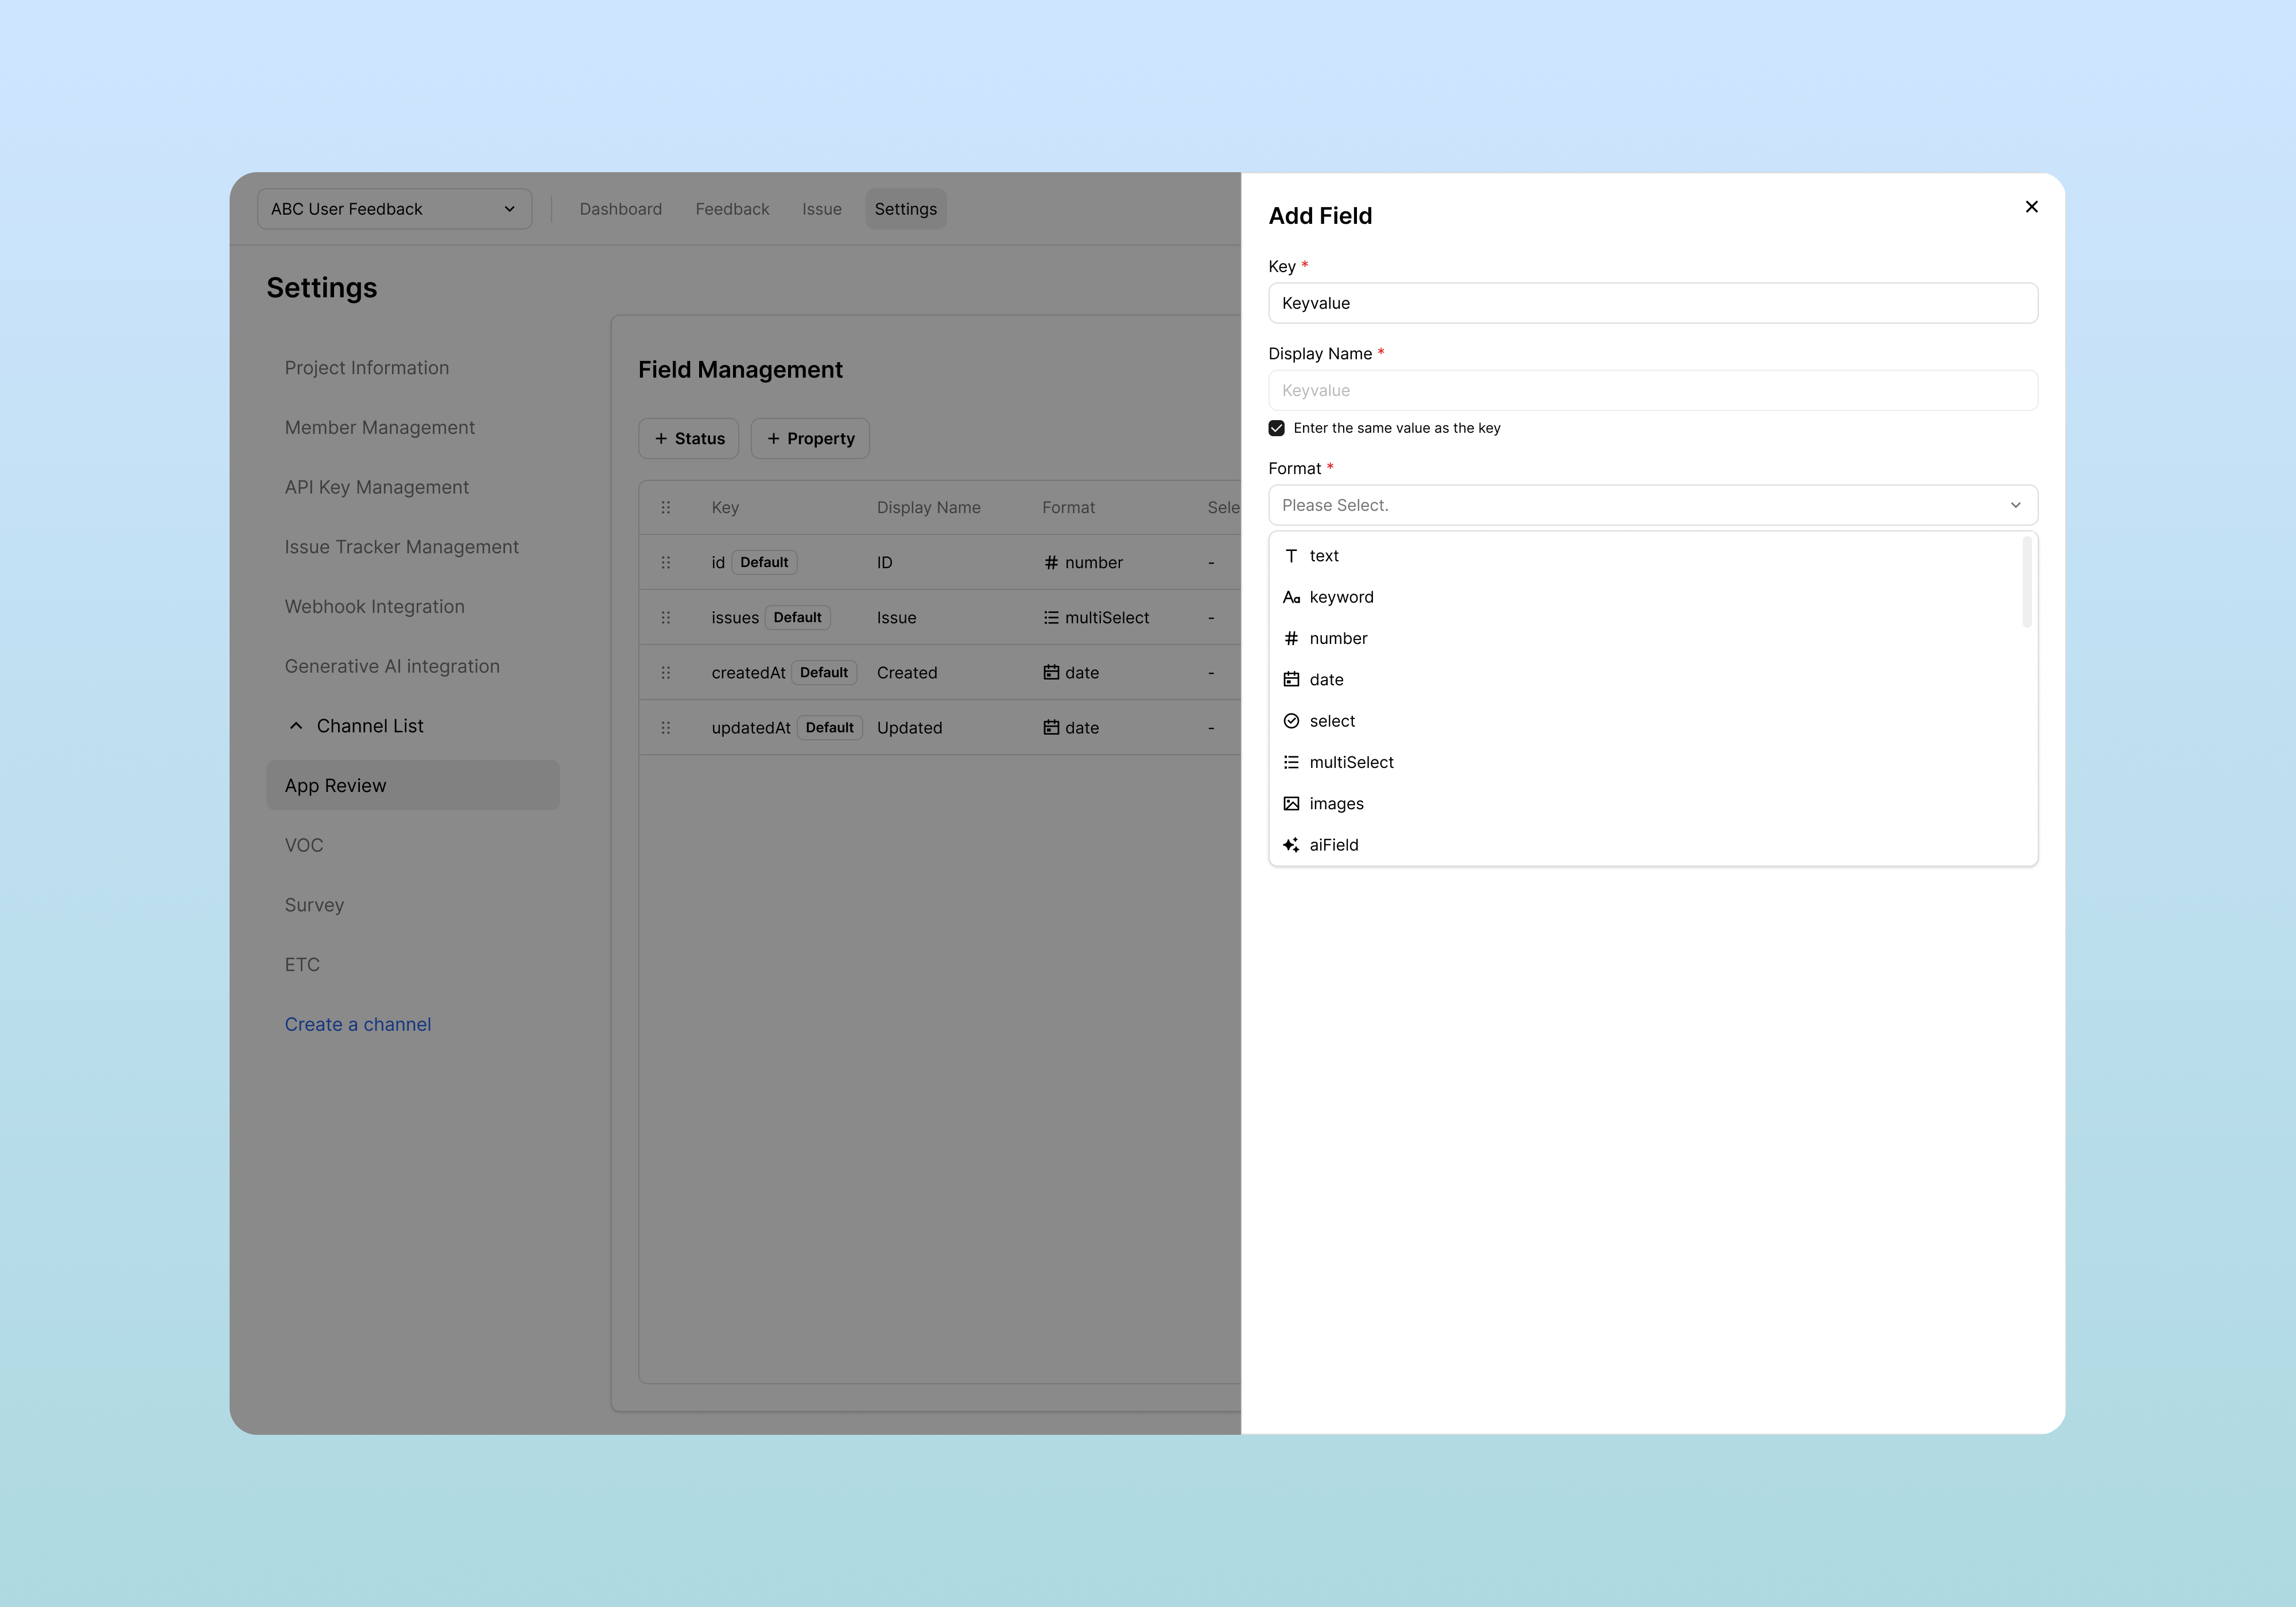Click the format dropdown list scrollbar
The width and height of the screenshot is (2296, 1607).
pos(2027,583)
